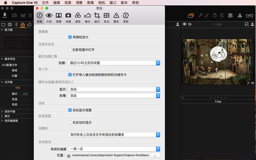Click the person icon above the viewer
The height and width of the screenshot is (160, 256).
point(178,24)
